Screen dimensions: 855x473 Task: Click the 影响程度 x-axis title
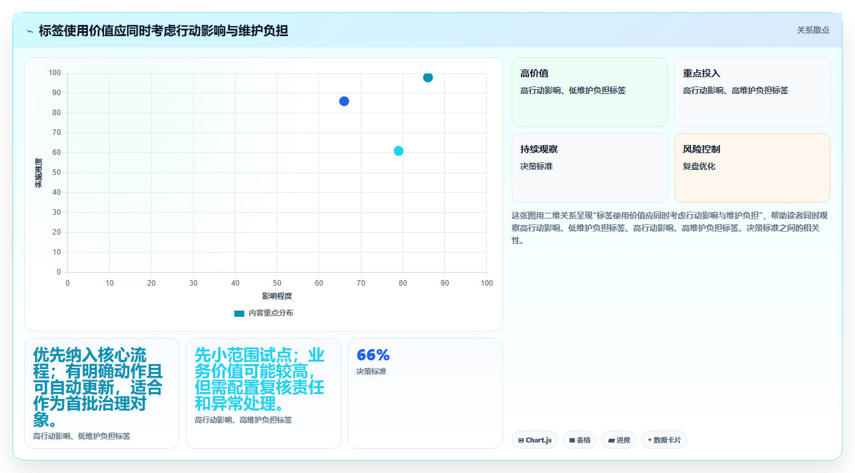pyautogui.click(x=277, y=296)
